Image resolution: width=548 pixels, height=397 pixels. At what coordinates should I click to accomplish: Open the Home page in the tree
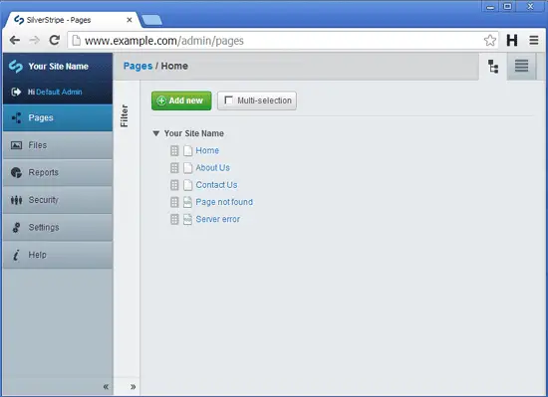pos(207,150)
